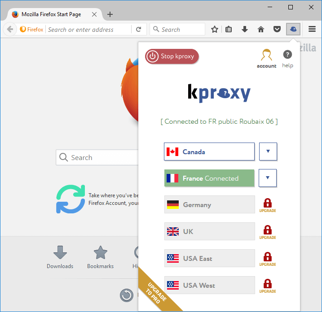Click the Firefox Account sync text
The image size is (322, 312).
(x=113, y=199)
